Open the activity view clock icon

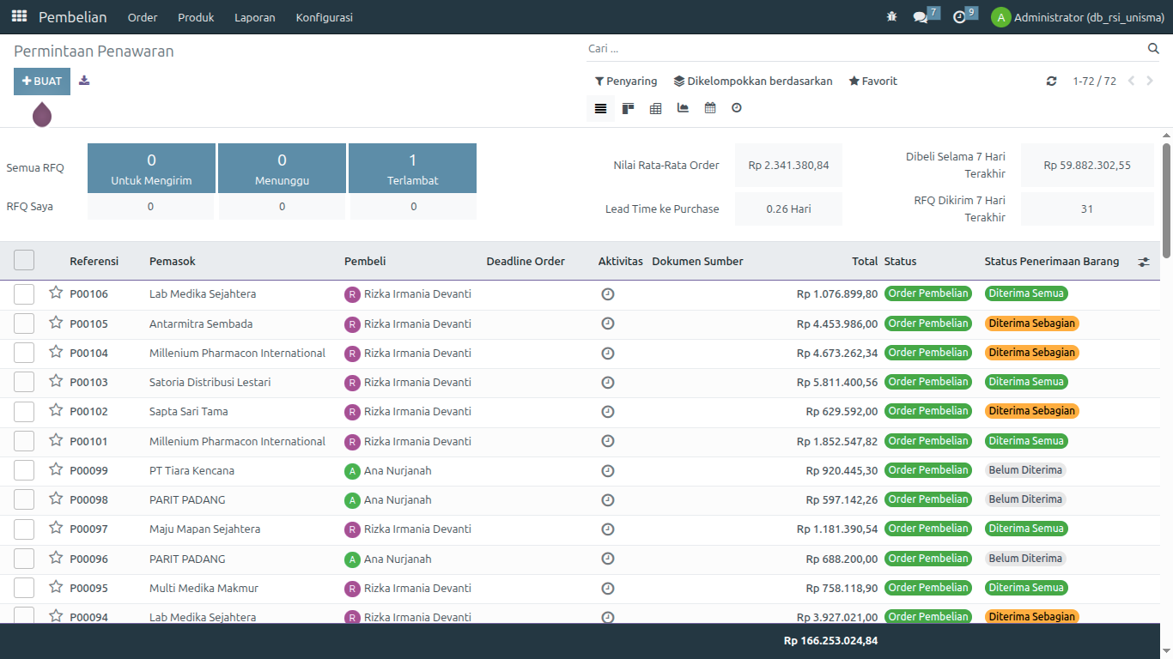tap(737, 108)
